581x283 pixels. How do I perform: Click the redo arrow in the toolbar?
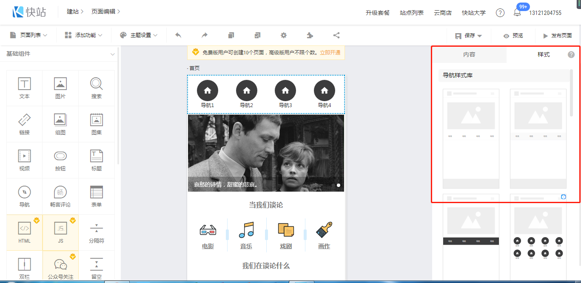point(205,35)
